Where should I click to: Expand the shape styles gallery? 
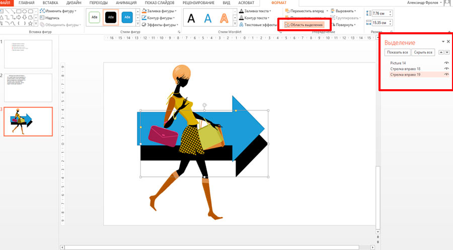tap(137, 24)
